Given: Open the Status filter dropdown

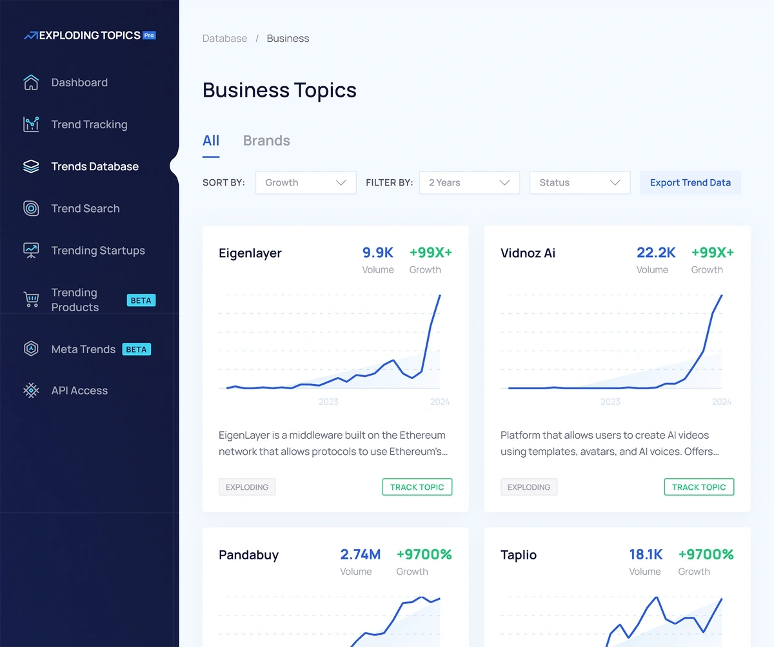Looking at the screenshot, I should click(580, 182).
